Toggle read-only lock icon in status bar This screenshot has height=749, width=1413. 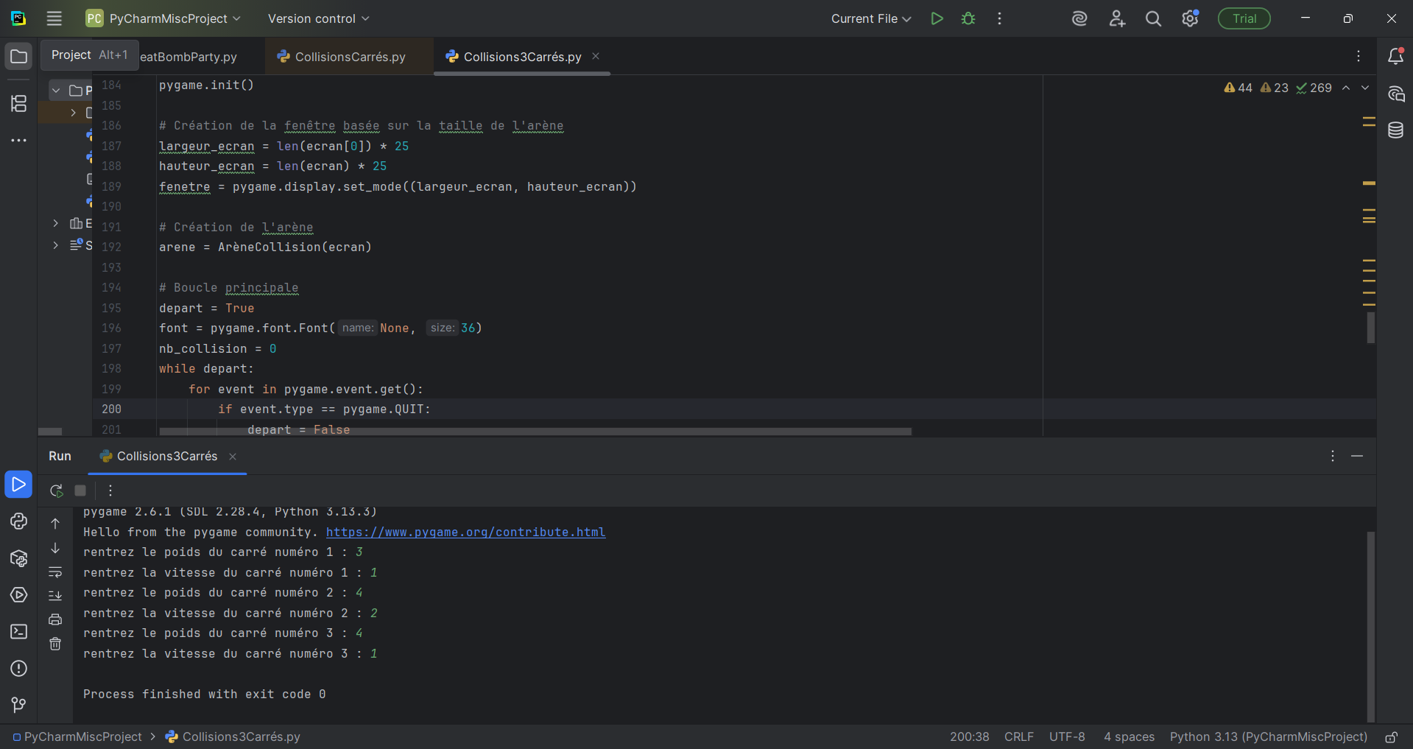[1391, 736]
